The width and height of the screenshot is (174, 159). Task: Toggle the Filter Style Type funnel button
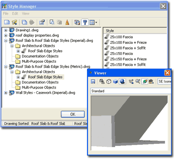85,22
